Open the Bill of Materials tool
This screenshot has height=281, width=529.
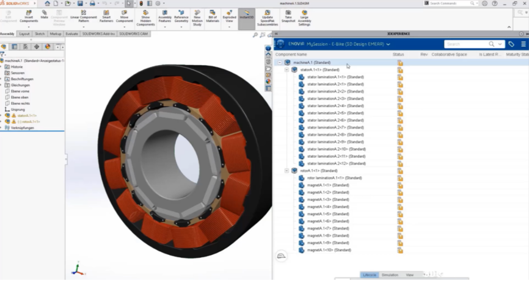[214, 15]
